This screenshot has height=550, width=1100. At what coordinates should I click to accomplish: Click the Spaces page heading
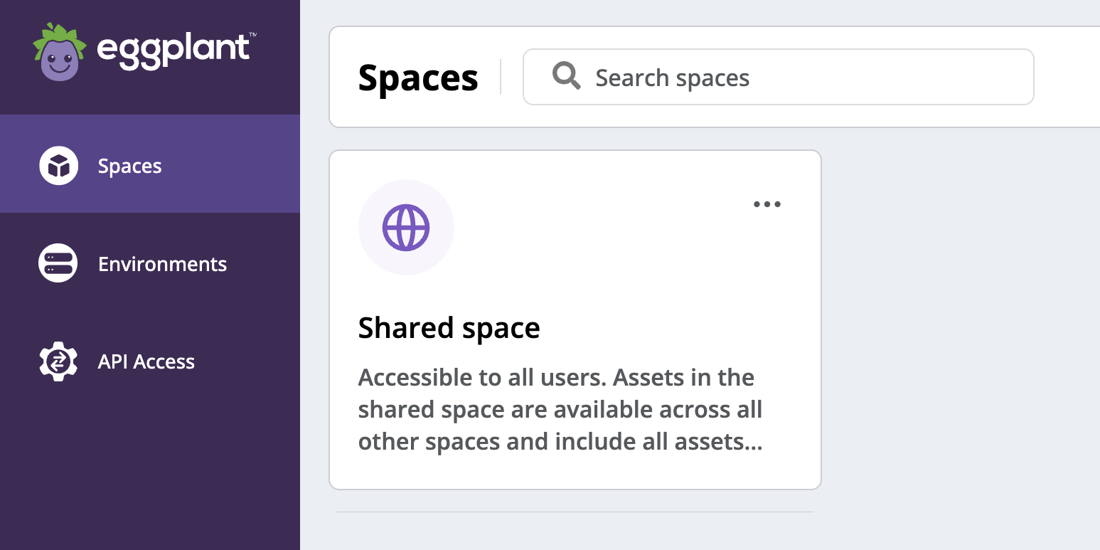(418, 78)
